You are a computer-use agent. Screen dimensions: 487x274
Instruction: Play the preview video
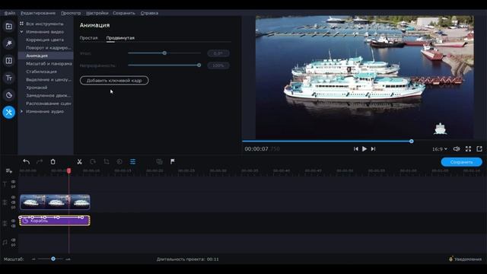364,149
